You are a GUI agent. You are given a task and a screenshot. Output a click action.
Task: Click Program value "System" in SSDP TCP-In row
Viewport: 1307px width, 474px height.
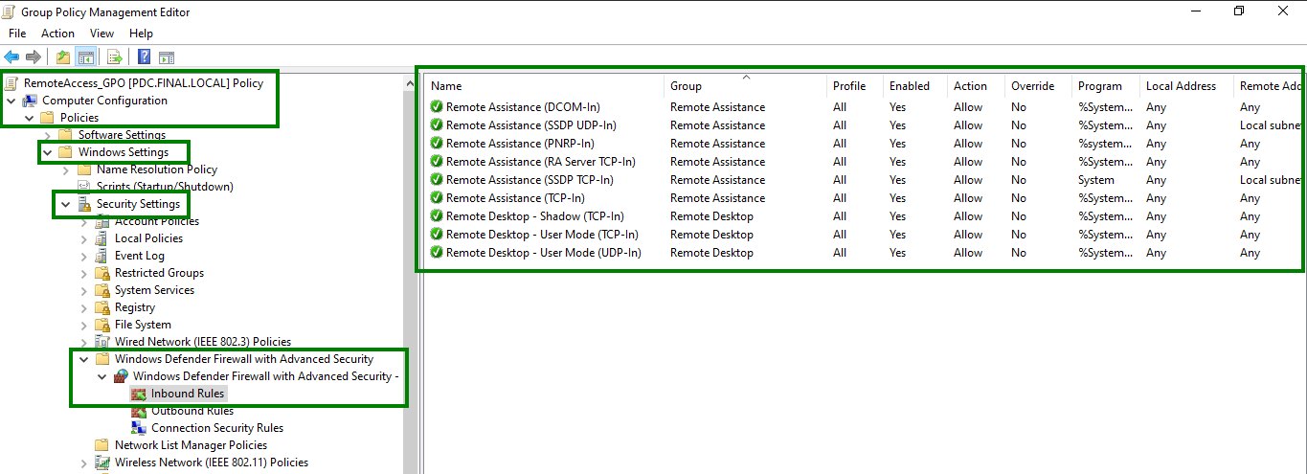click(x=1096, y=180)
